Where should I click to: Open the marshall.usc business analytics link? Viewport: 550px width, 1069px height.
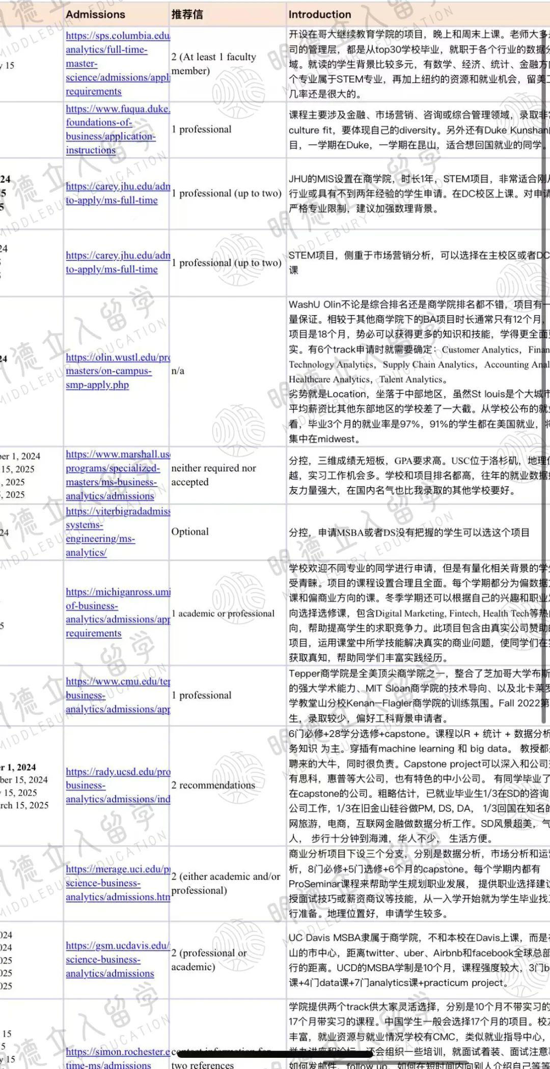click(118, 475)
